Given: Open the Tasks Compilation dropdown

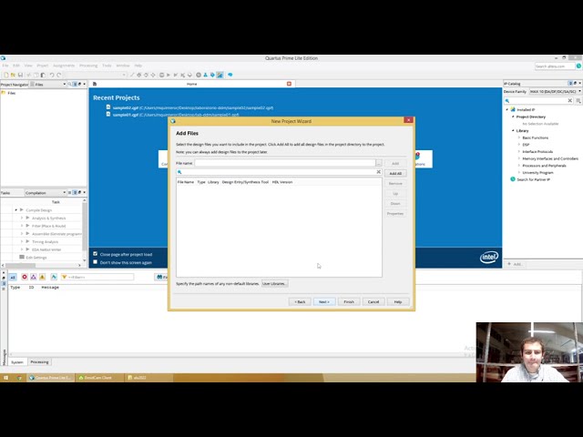Looking at the screenshot, I should pyautogui.click(x=46, y=192).
